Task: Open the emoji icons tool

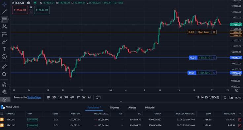Action: click(4, 57)
